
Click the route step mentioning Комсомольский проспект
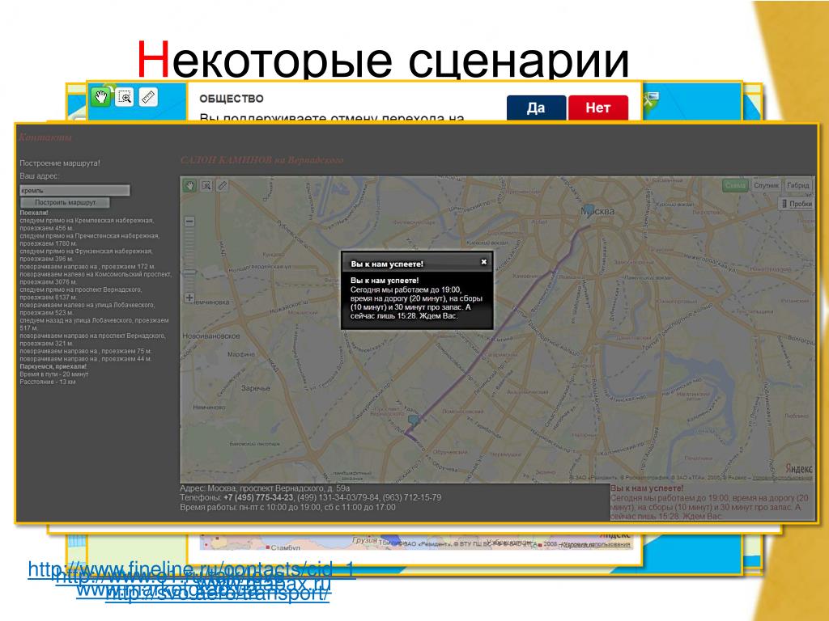96,278
